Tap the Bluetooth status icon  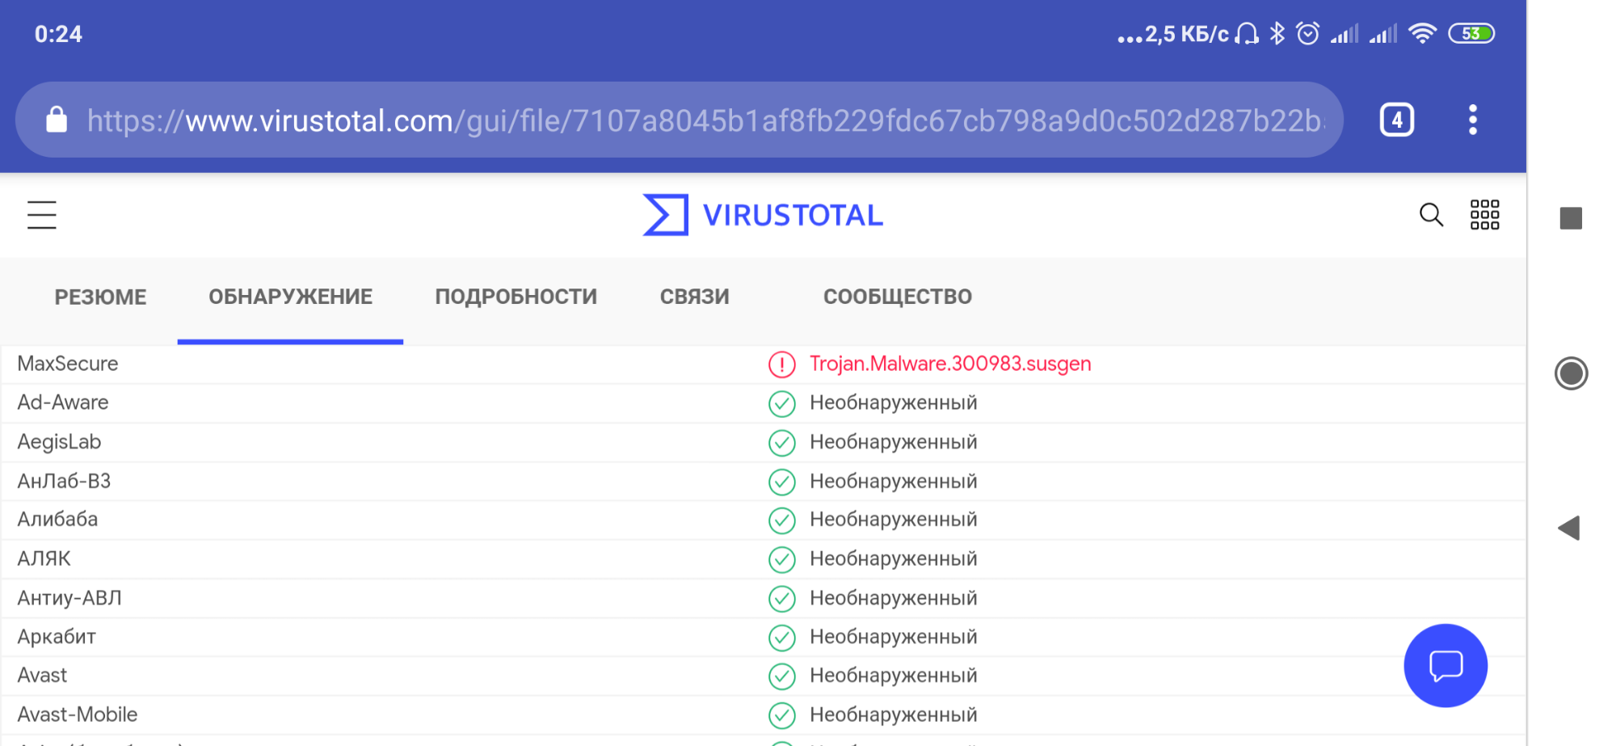pyautogui.click(x=1277, y=33)
